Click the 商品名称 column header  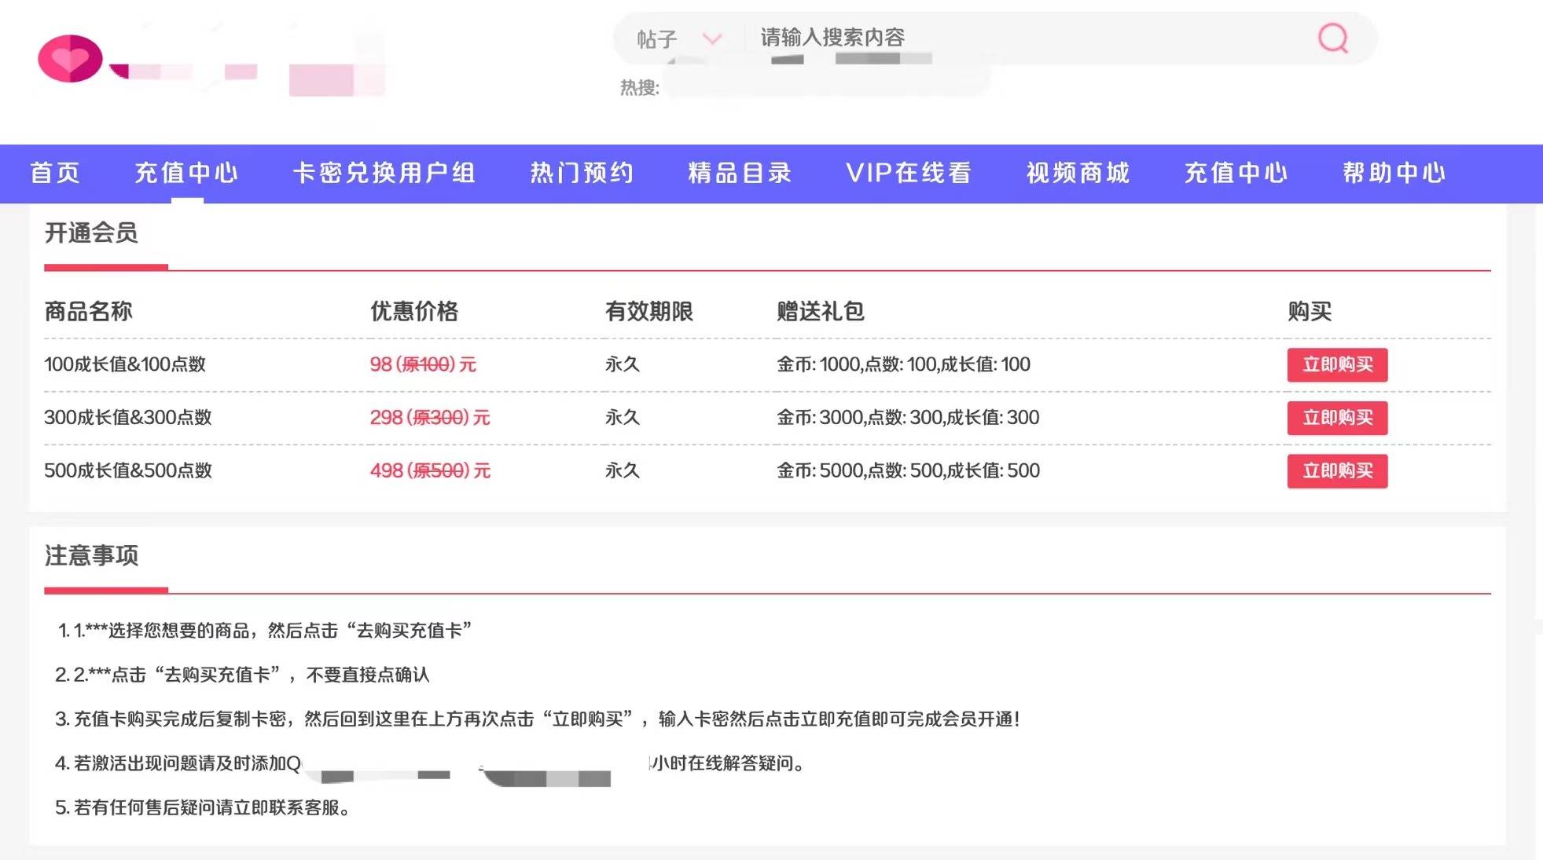tap(88, 311)
